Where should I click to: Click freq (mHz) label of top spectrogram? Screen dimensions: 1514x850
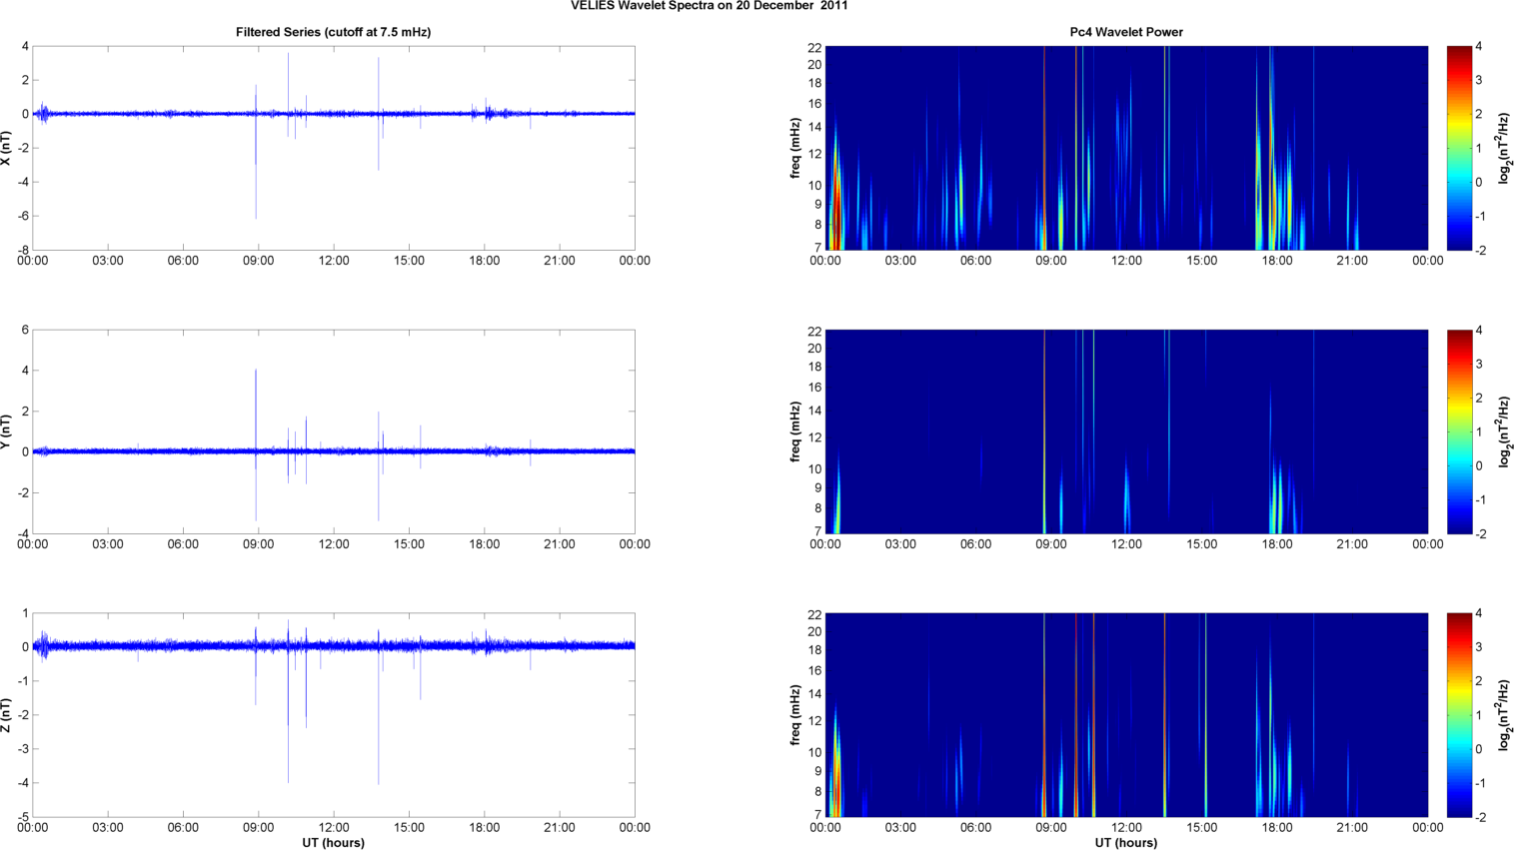(795, 148)
